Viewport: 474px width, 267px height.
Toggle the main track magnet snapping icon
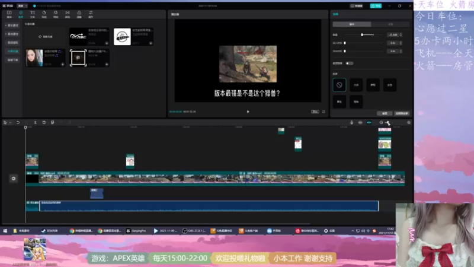tap(360, 122)
